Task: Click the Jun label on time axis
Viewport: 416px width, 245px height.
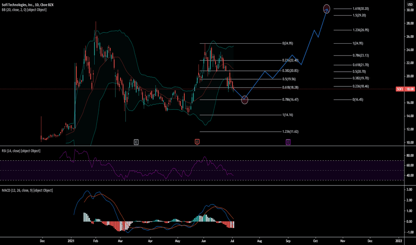Action: [204, 241]
